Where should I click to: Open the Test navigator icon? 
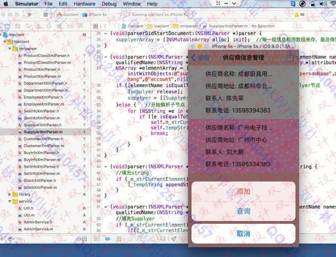(x=49, y=26)
